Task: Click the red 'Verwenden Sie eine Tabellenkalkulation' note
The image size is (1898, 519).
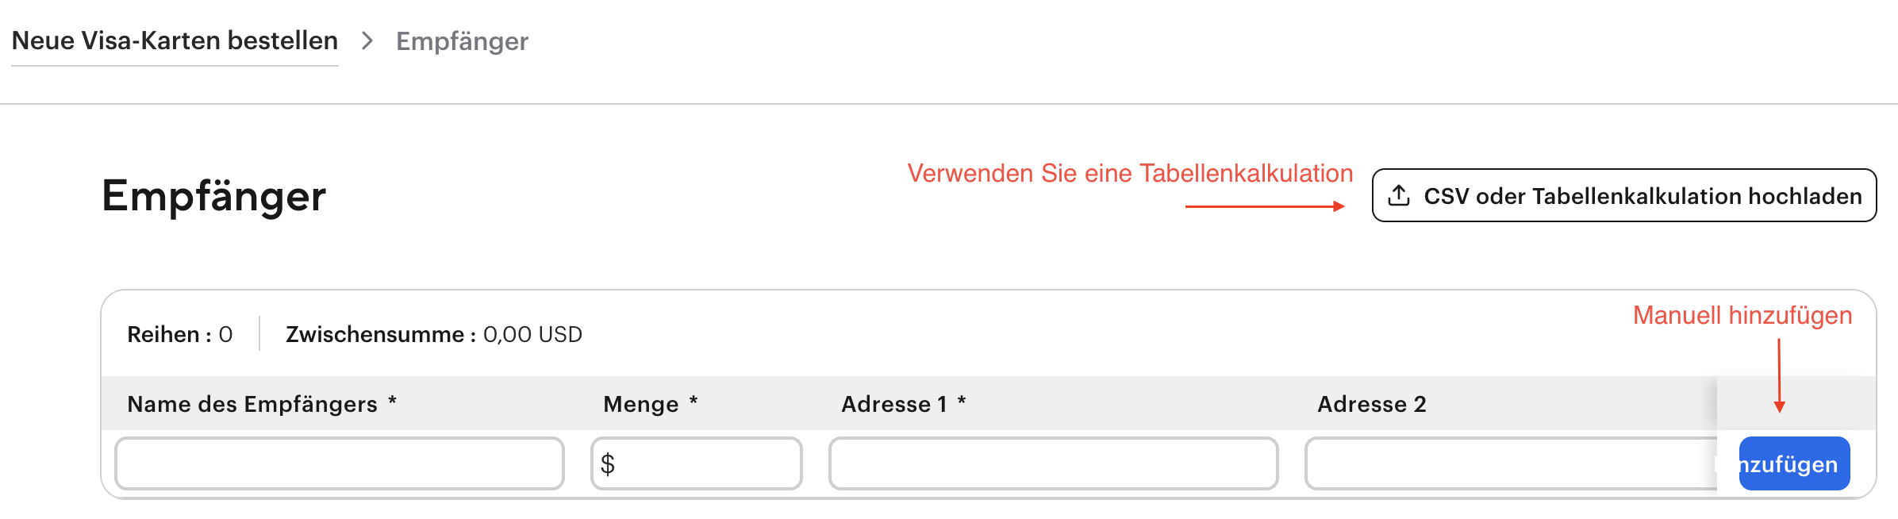Action: [1130, 173]
